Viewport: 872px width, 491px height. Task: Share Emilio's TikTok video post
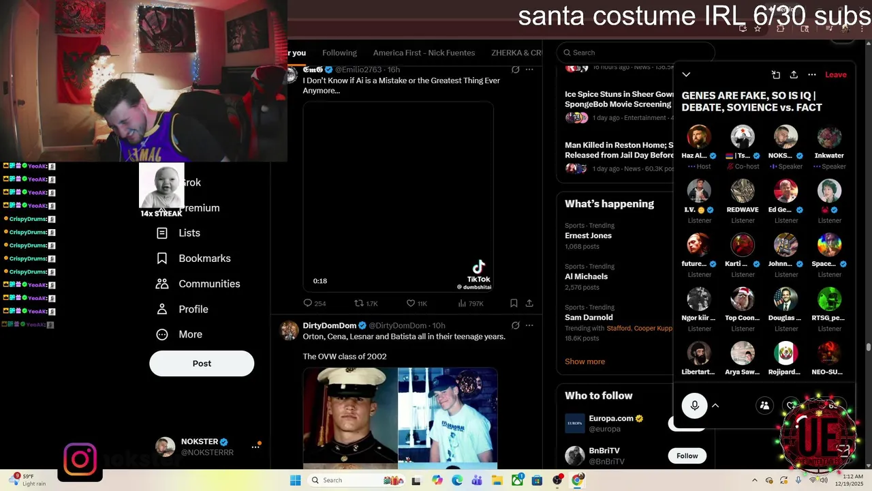point(529,303)
